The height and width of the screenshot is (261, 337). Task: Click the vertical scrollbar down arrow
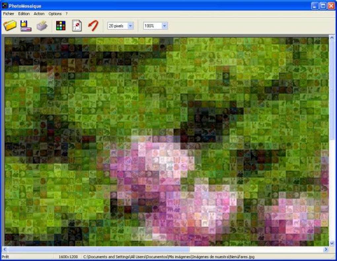[x=332, y=243]
